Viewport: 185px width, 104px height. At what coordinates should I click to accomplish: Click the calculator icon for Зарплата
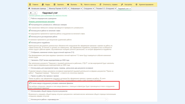(x=54, y=4)
